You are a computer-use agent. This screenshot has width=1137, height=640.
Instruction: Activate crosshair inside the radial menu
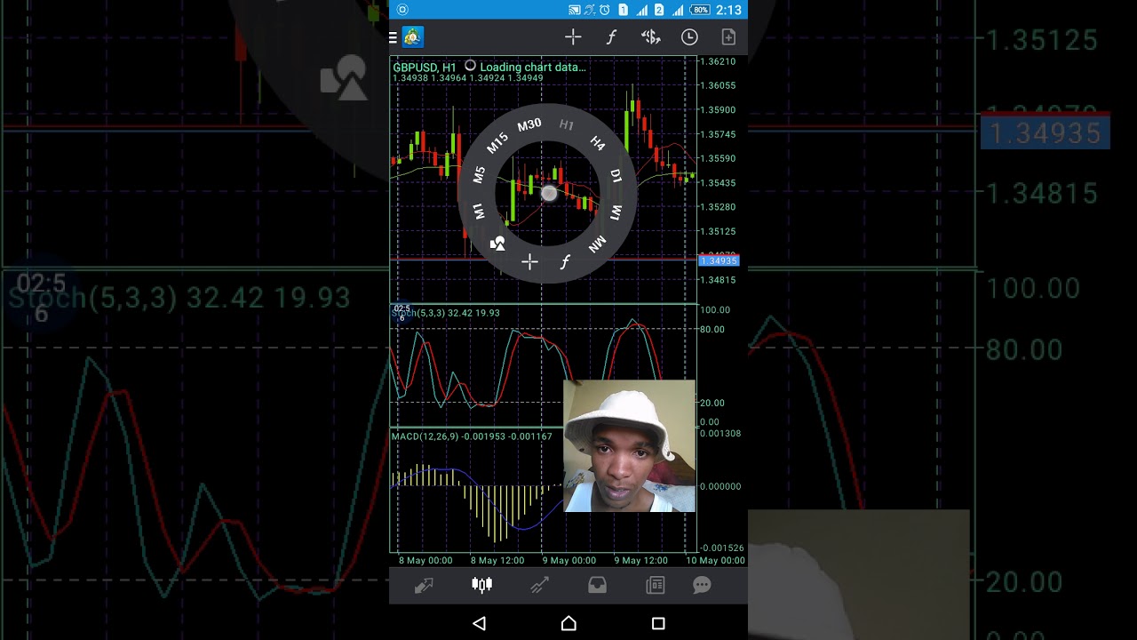(x=529, y=261)
